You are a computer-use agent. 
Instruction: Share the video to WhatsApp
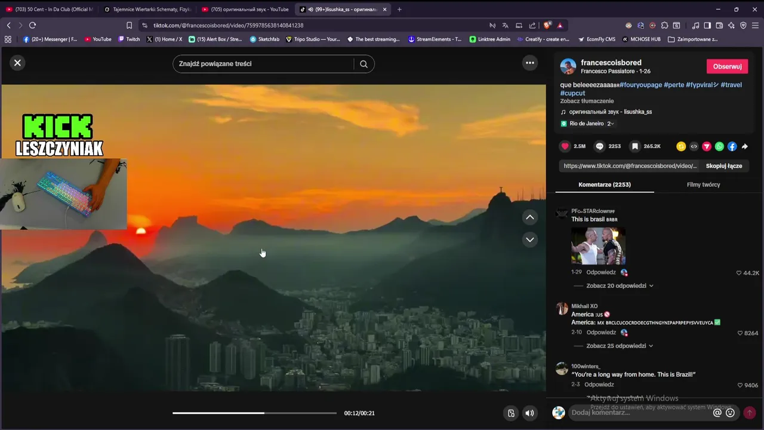click(x=719, y=146)
